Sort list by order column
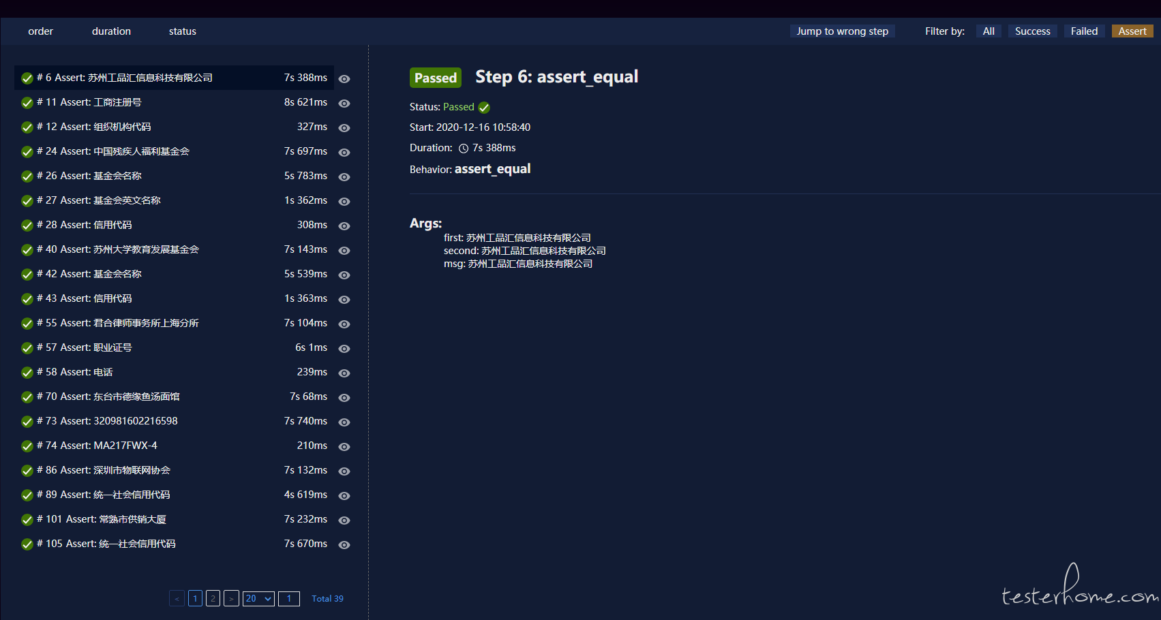The height and width of the screenshot is (620, 1161). (40, 31)
